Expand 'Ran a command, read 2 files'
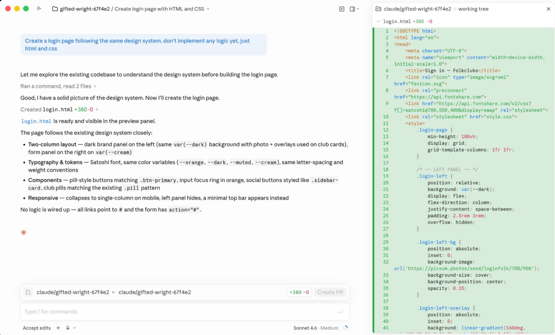The image size is (555, 335). [58, 86]
